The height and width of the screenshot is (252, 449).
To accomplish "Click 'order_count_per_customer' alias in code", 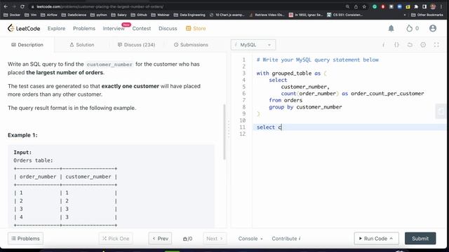I will [x=387, y=93].
